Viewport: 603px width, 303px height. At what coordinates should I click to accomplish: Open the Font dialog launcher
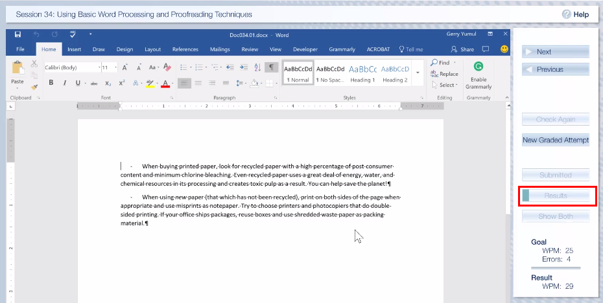tap(172, 98)
